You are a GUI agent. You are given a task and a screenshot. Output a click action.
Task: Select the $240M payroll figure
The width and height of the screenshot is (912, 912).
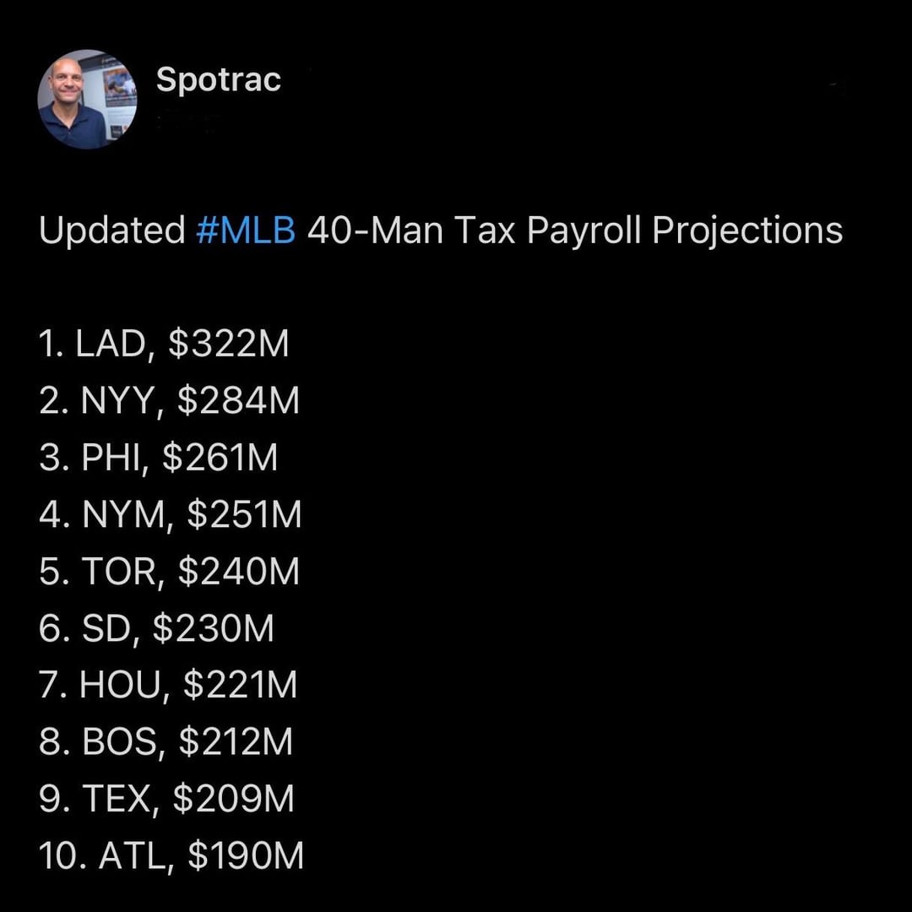pyautogui.click(x=239, y=572)
